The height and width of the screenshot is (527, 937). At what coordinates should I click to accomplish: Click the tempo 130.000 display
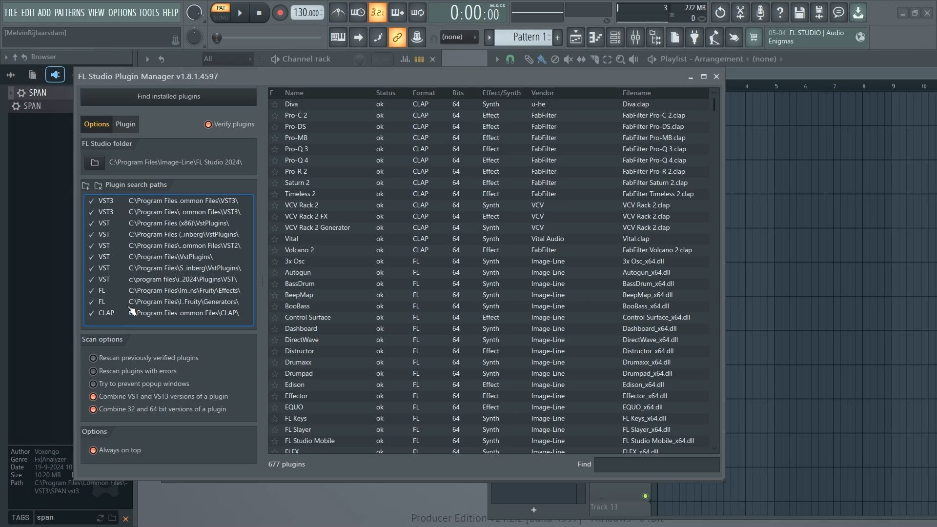tap(307, 13)
